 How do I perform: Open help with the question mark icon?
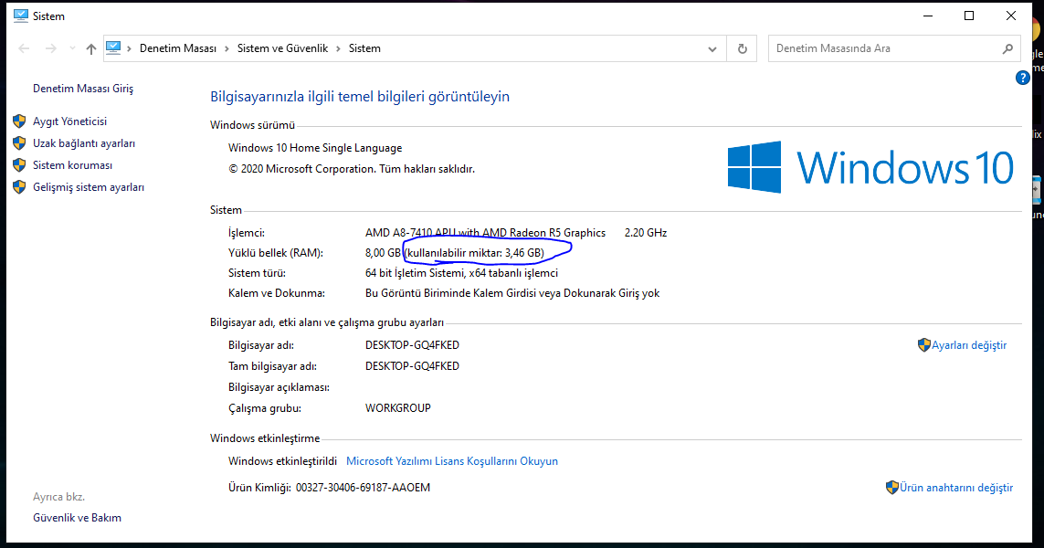tap(1023, 78)
